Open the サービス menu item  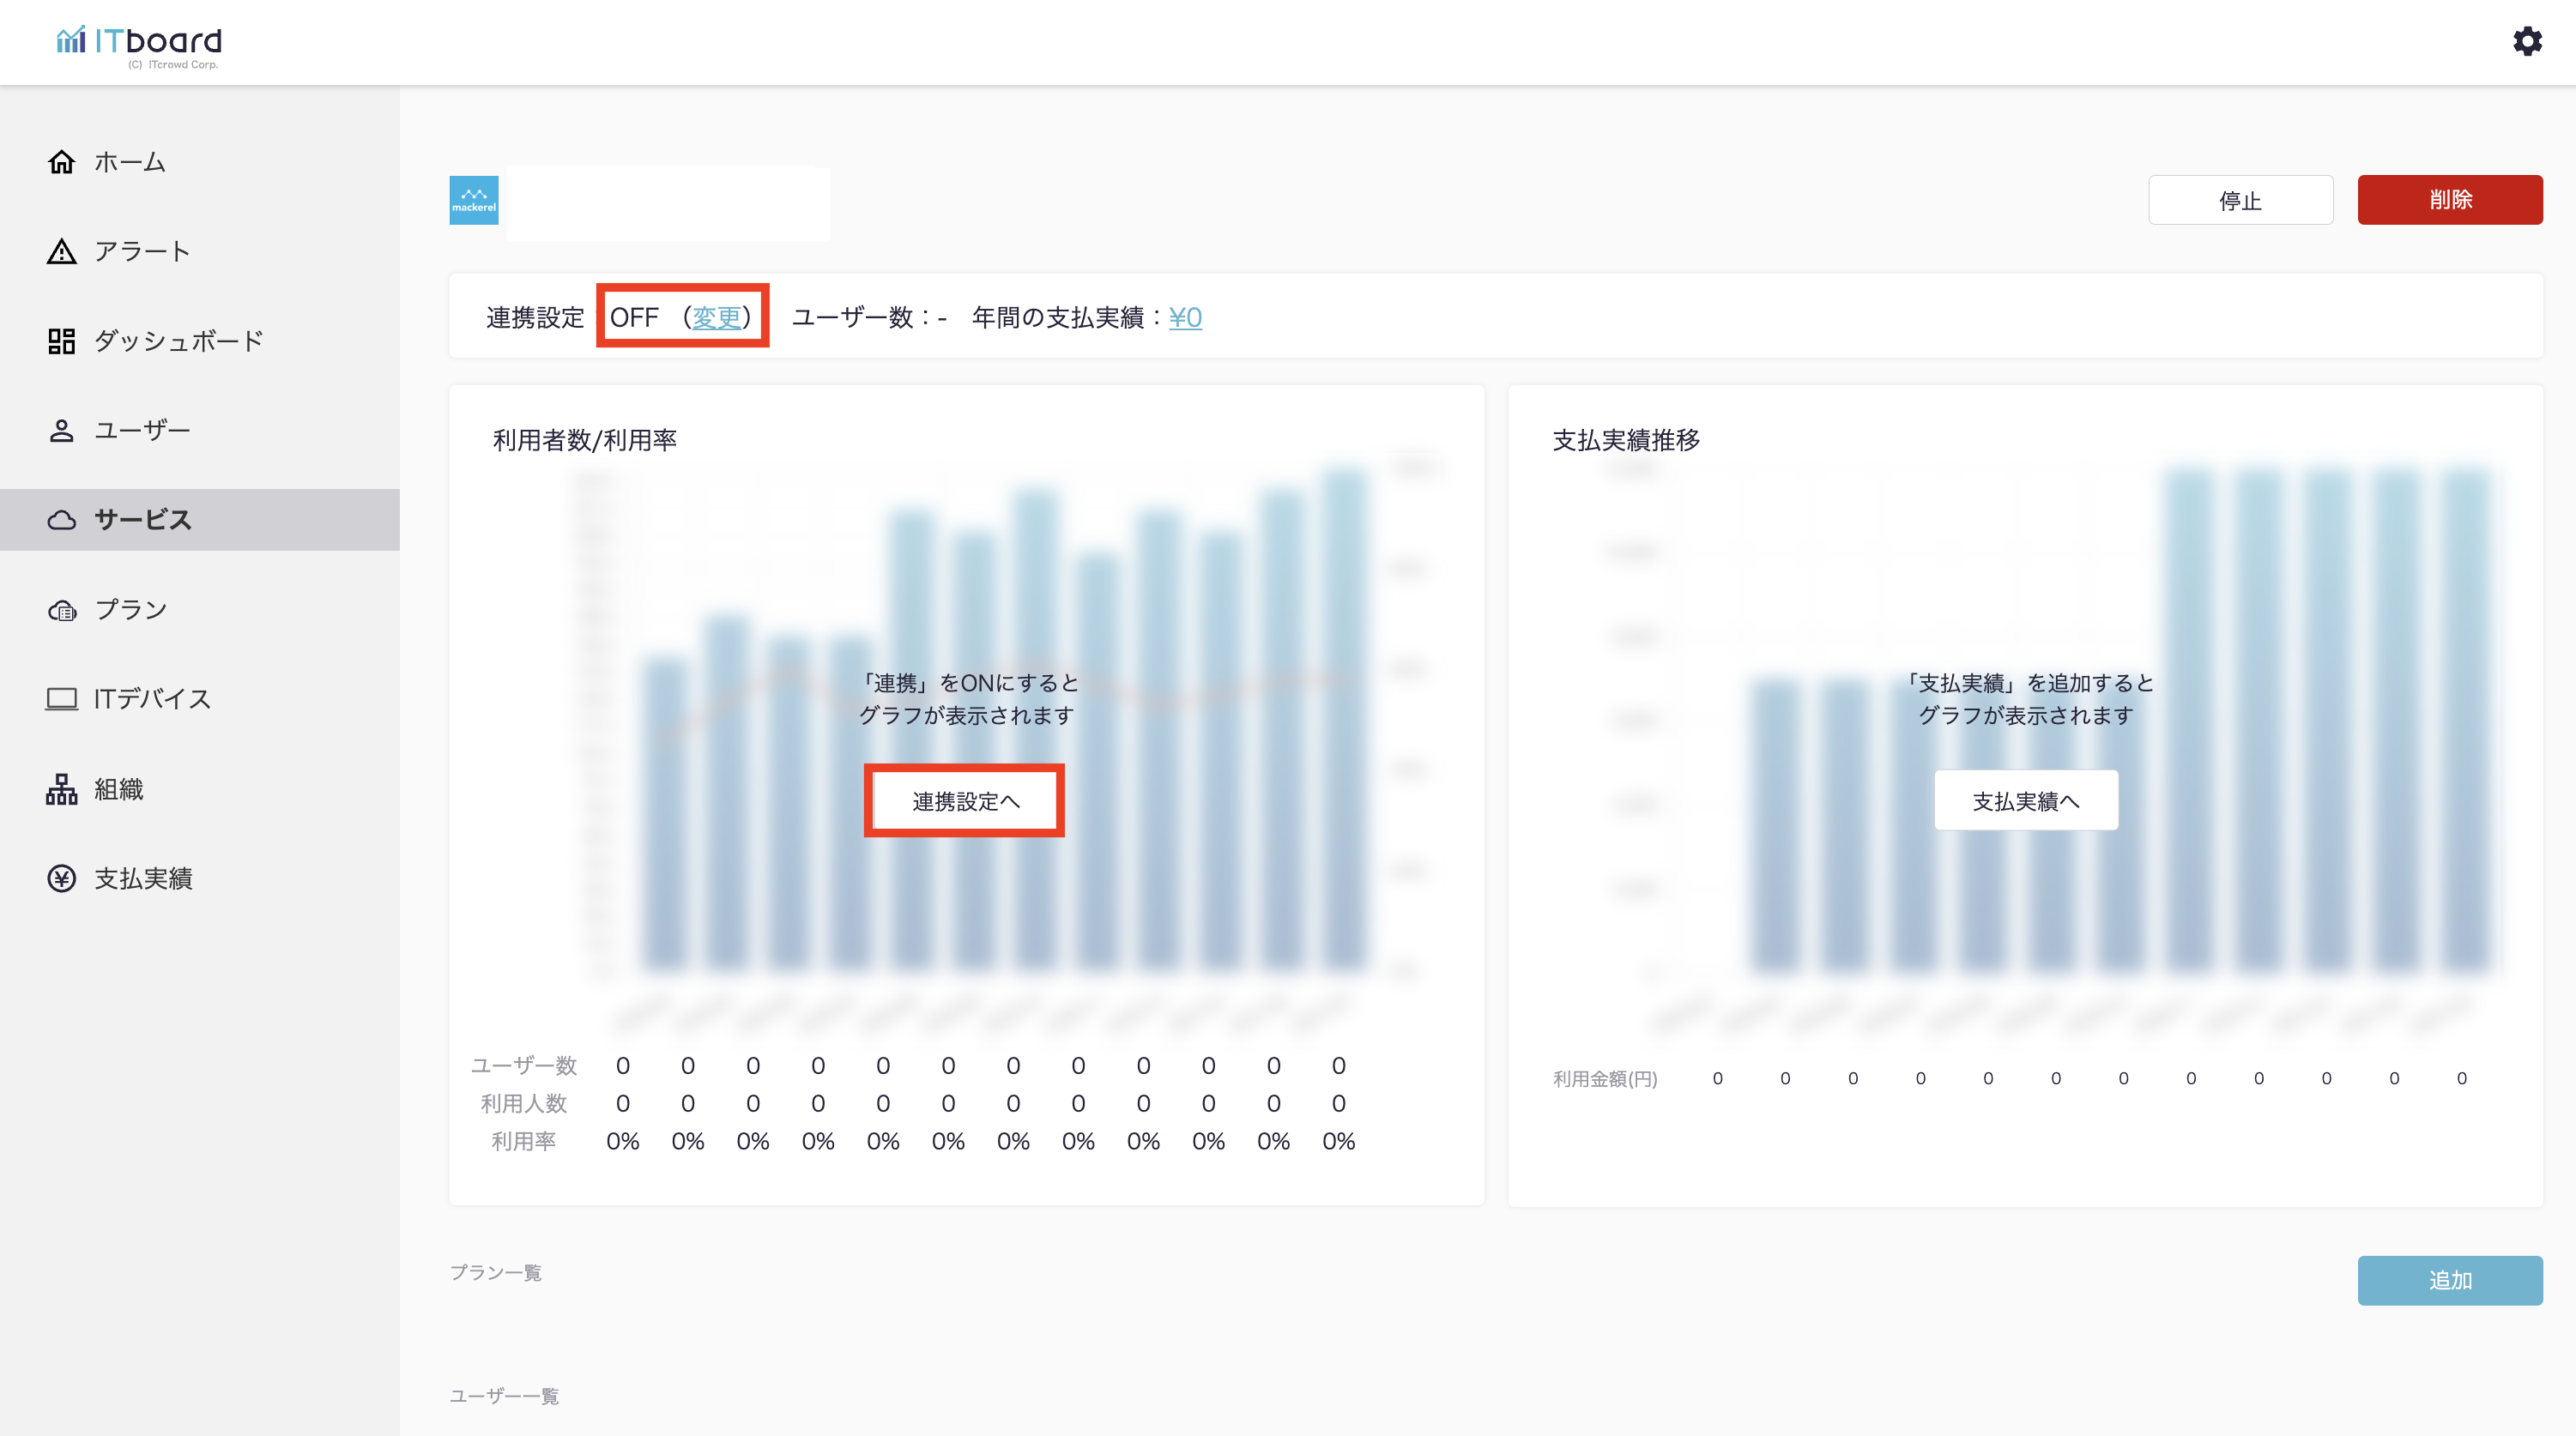(142, 520)
